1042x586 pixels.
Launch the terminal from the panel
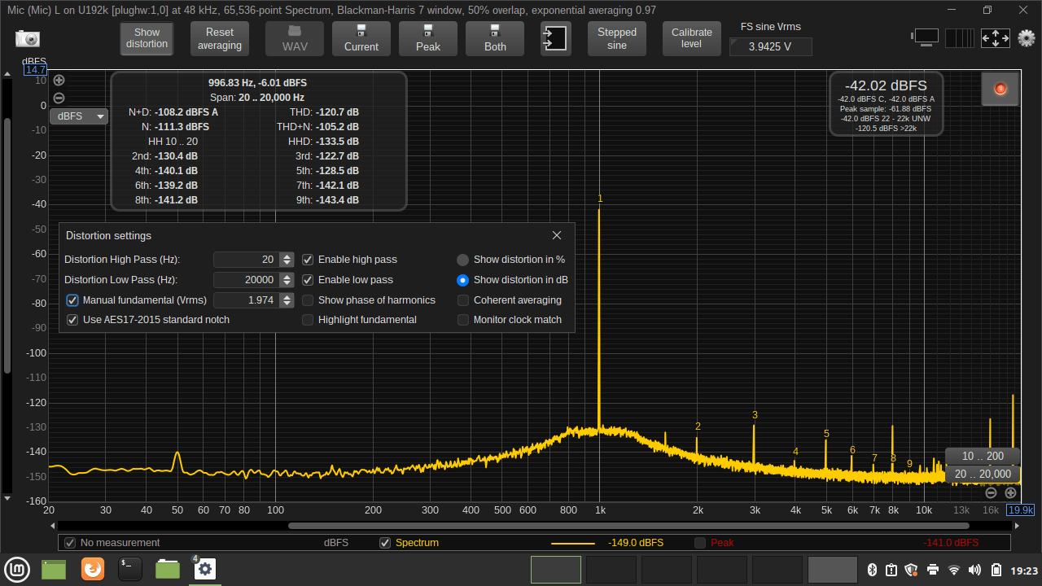130,569
